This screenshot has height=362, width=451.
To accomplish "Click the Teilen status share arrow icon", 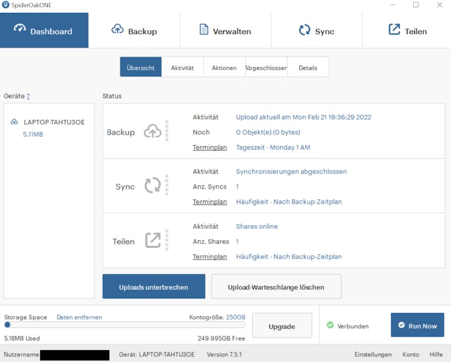I will (x=153, y=240).
